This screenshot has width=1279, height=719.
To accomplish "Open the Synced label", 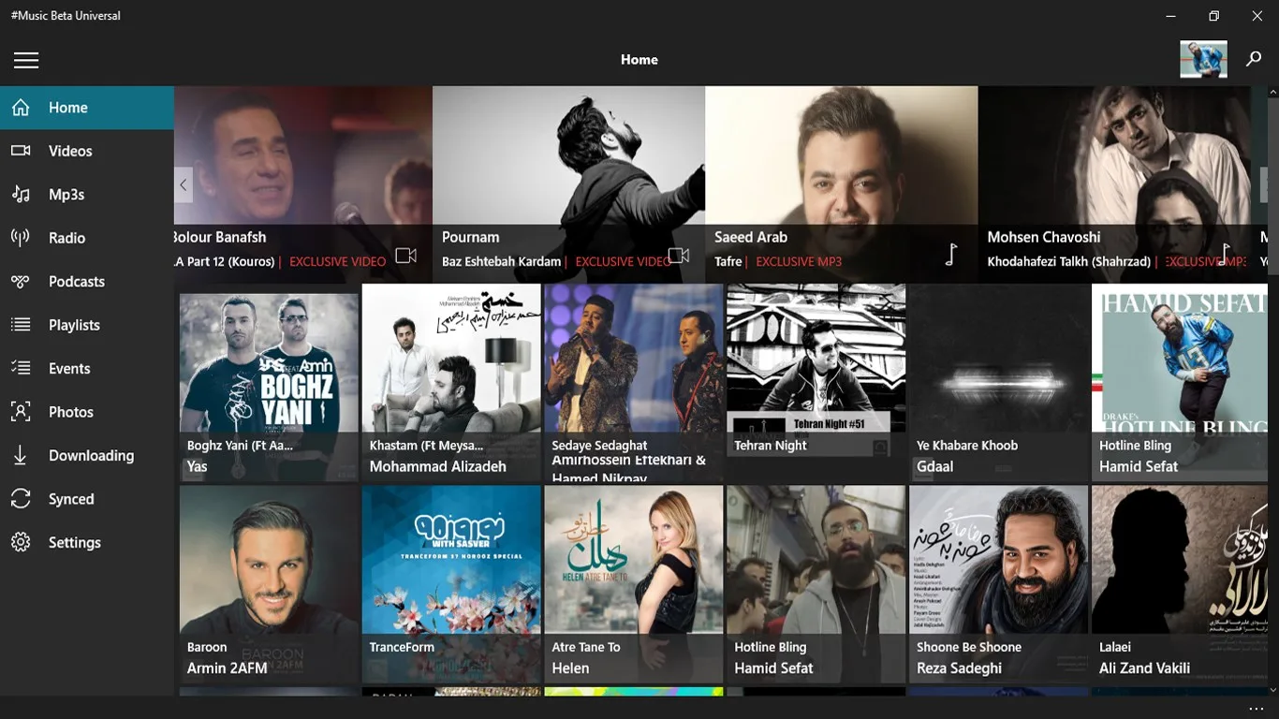I will (x=71, y=499).
